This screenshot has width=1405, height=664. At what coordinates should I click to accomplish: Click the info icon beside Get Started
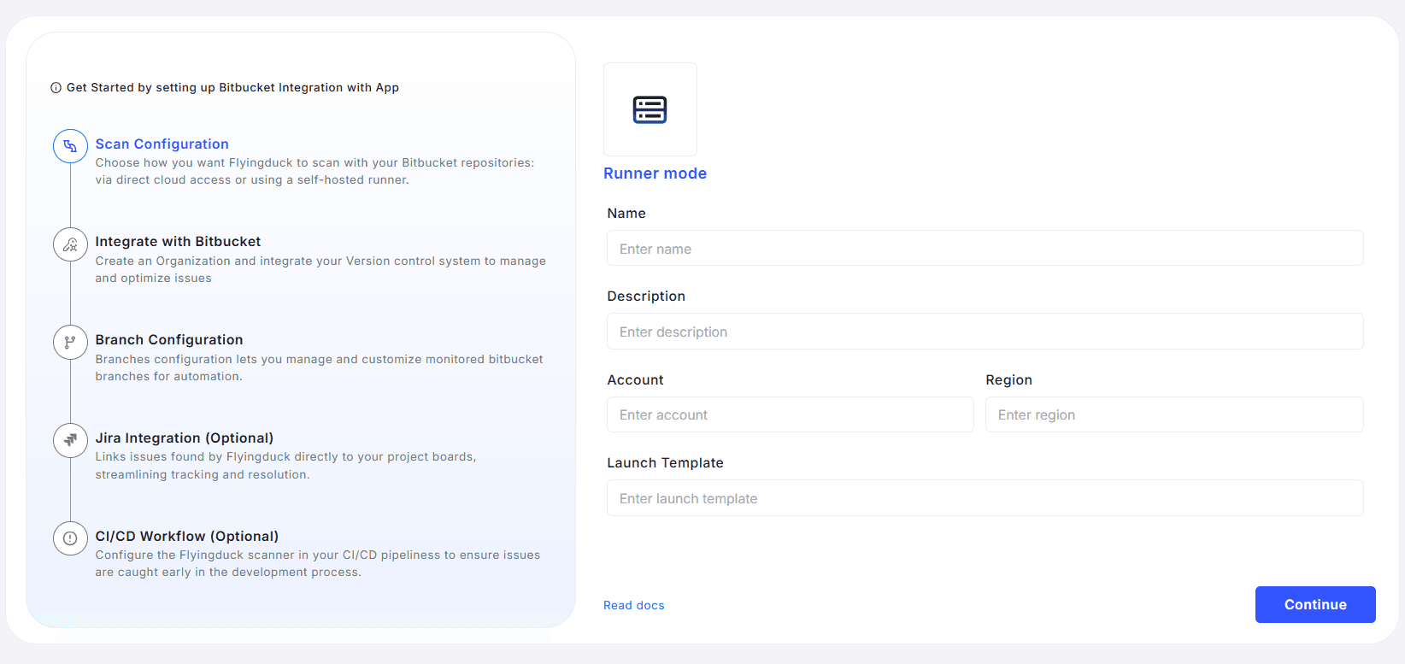[x=56, y=88]
